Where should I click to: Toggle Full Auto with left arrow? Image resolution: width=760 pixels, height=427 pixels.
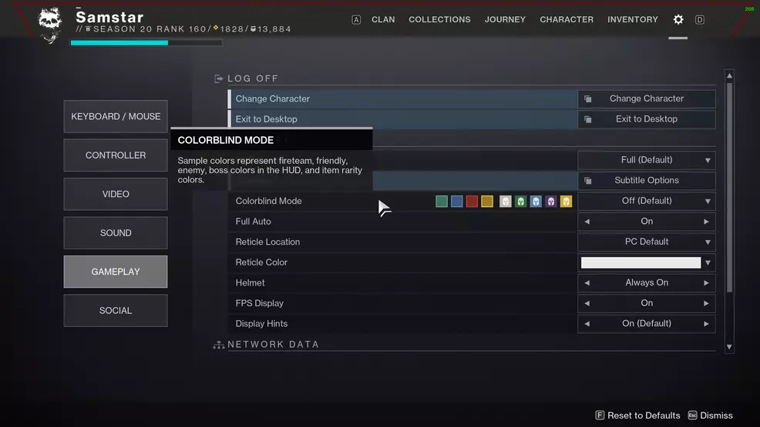(x=587, y=222)
